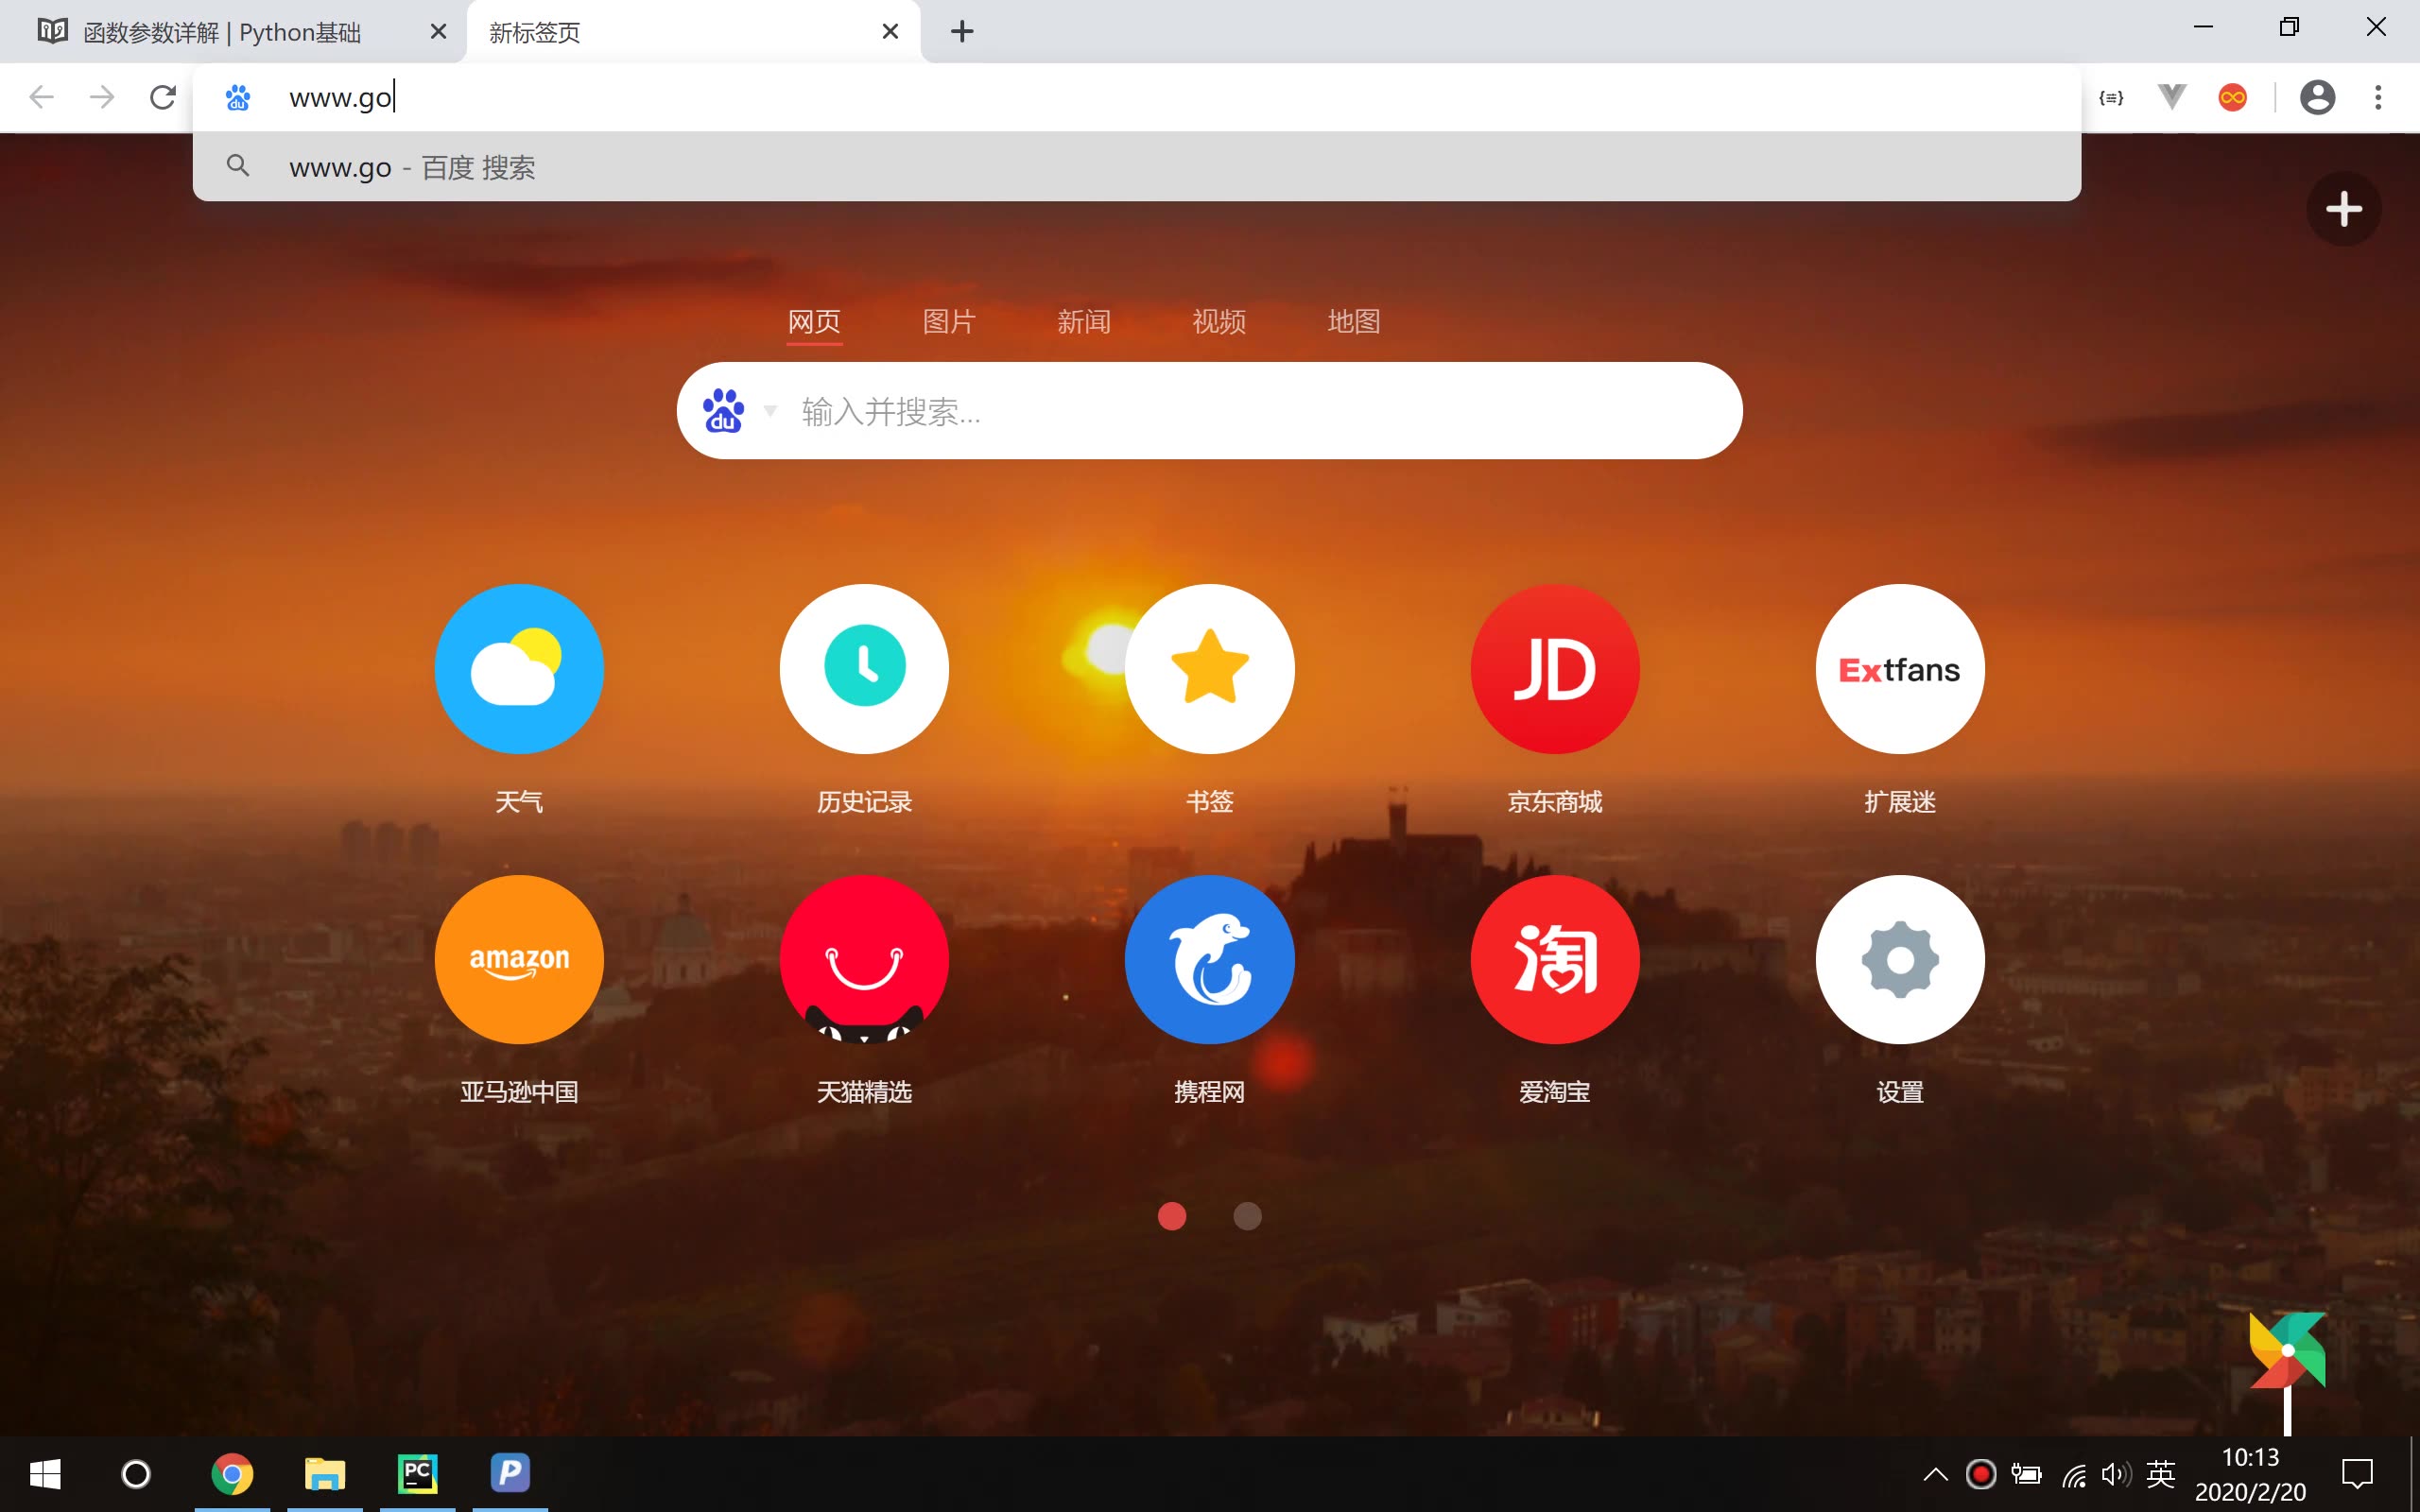Open the Wi-Fi network tray icon
Screen dimensions: 2420x1512
click(x=2073, y=1474)
